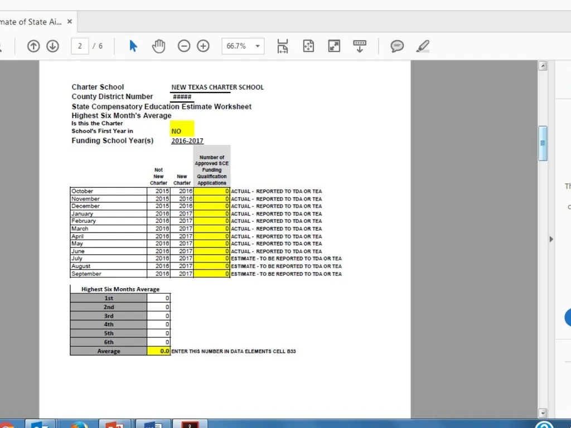Open the read mode toolbar icon

click(x=360, y=46)
